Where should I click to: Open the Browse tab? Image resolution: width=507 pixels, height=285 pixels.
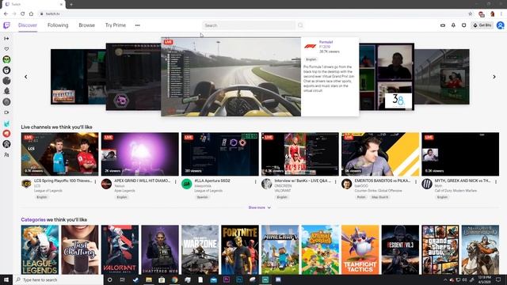(x=86, y=25)
